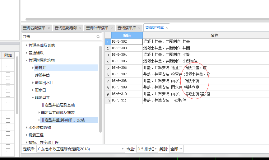
Task: Close the 查询匹配清单 tab
Action: [x=49, y=28]
